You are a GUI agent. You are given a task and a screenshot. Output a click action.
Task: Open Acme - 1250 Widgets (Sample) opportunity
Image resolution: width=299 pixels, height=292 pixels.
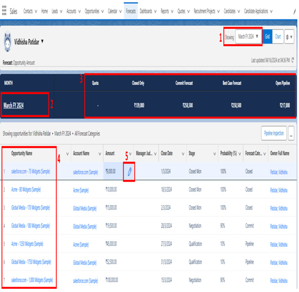coord(27,244)
